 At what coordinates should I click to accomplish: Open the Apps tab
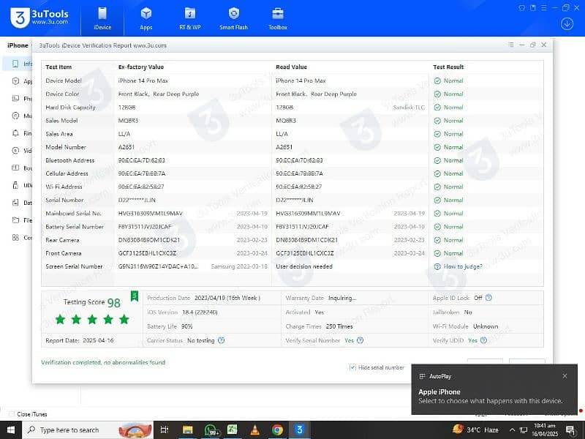pos(146,18)
